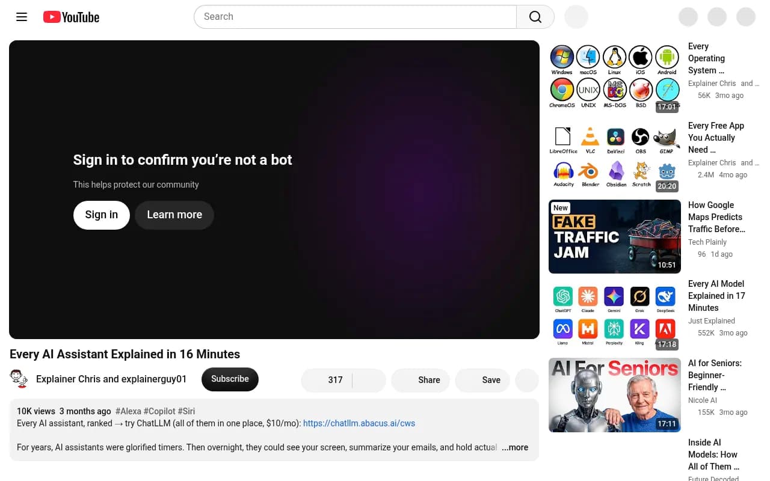
Task: Open the "Inside AI Models" video title
Action: (x=713, y=455)
